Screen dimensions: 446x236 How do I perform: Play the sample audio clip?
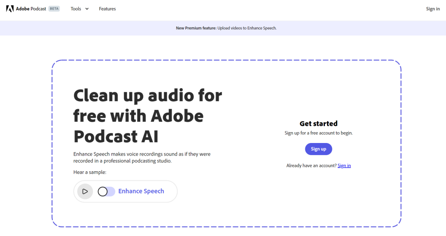[85, 191]
